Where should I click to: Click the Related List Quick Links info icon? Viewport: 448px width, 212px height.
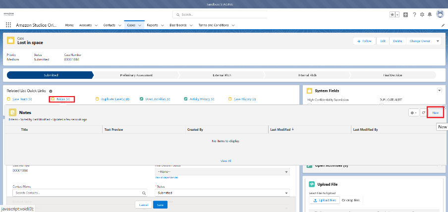coord(51,91)
